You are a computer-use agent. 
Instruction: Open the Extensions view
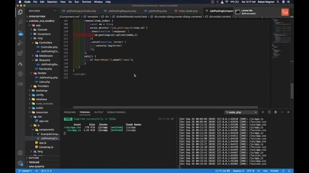(20, 53)
